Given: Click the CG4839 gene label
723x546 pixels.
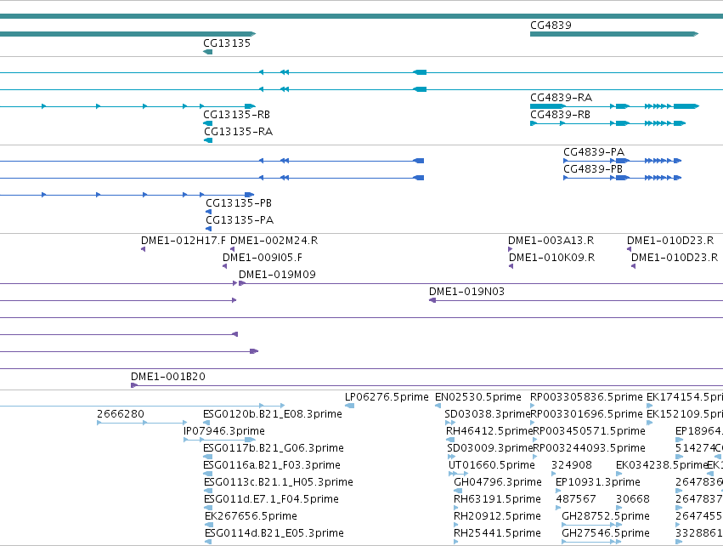Looking at the screenshot, I should 551,26.
